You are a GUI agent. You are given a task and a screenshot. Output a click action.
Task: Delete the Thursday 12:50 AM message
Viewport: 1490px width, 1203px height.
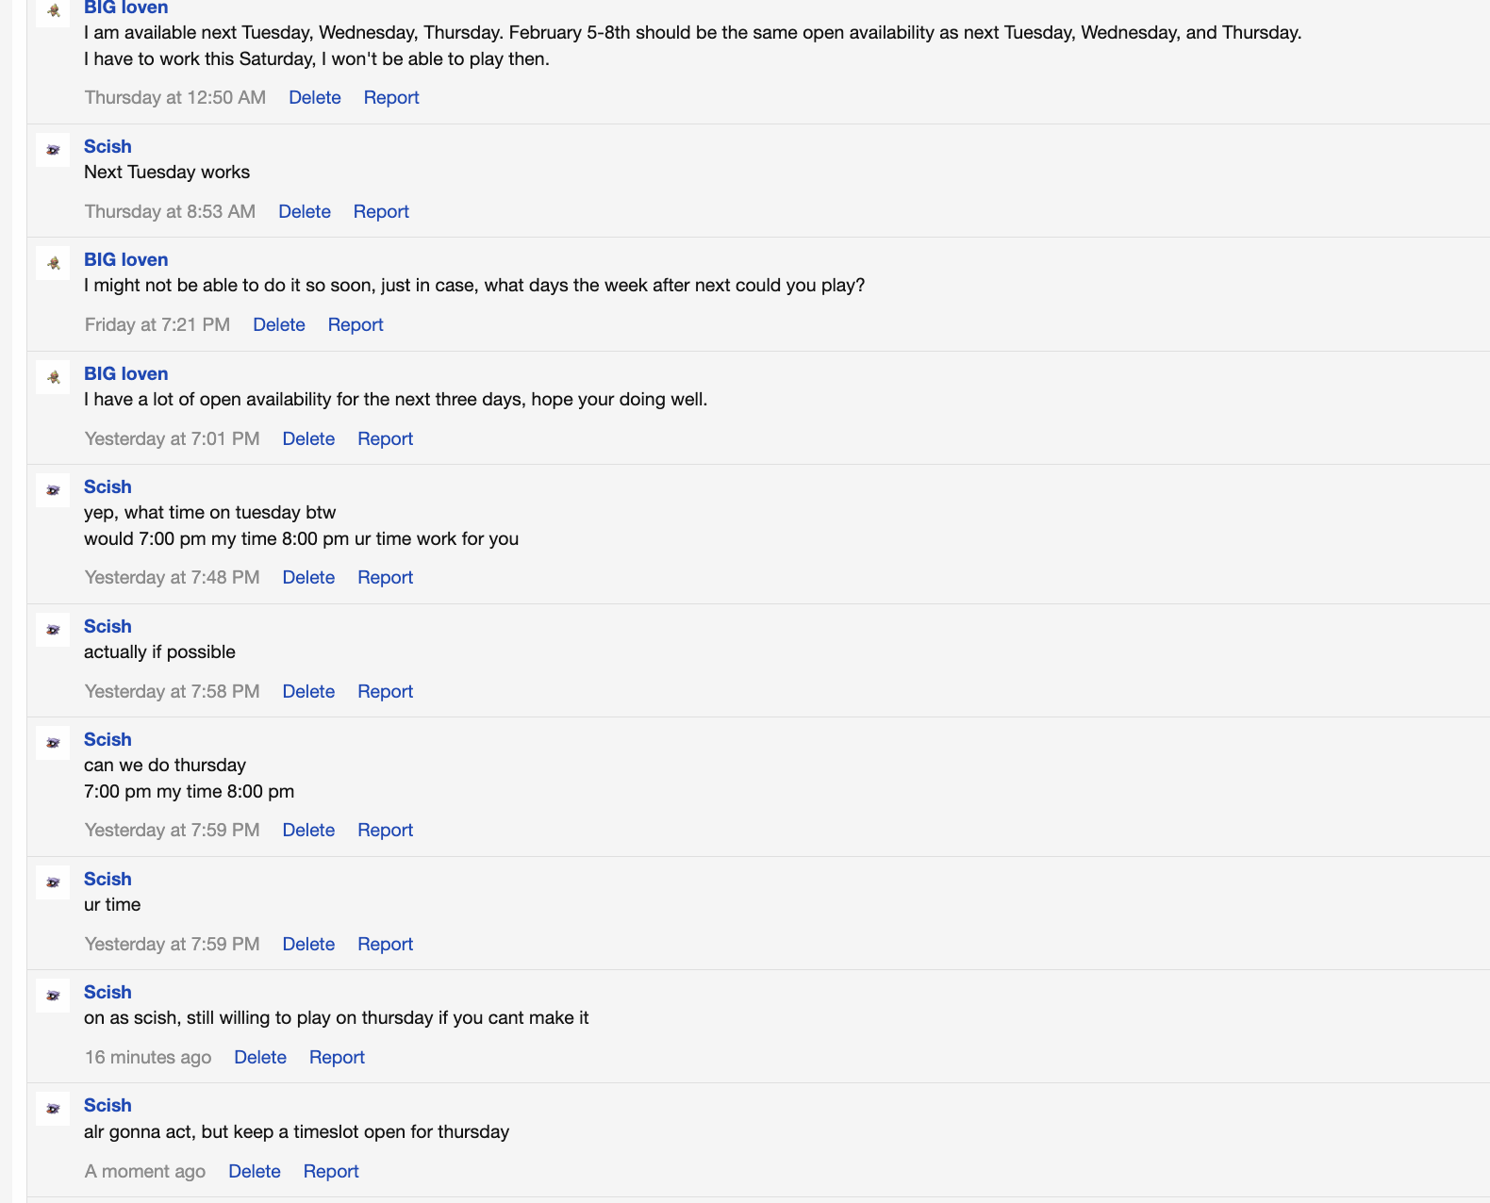tap(315, 98)
